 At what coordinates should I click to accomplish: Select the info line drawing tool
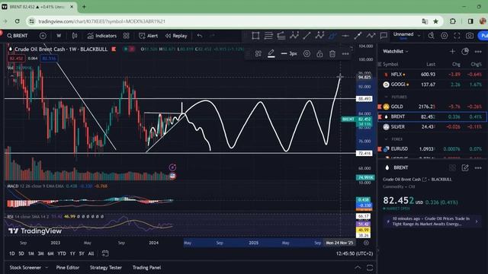(x=358, y=36)
